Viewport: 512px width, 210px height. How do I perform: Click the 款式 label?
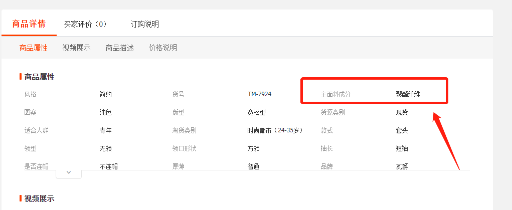click(x=326, y=131)
